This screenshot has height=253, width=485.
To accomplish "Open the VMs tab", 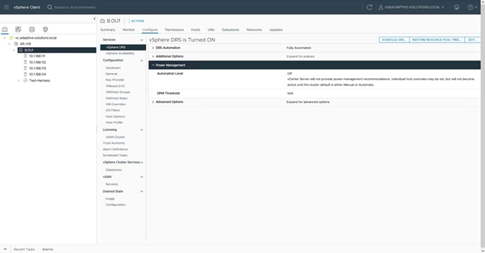I will (211, 30).
